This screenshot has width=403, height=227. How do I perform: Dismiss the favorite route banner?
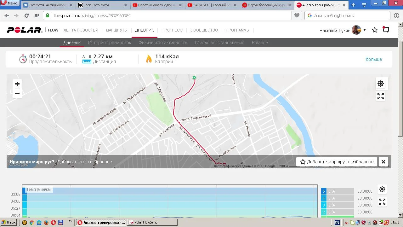pyautogui.click(x=383, y=162)
